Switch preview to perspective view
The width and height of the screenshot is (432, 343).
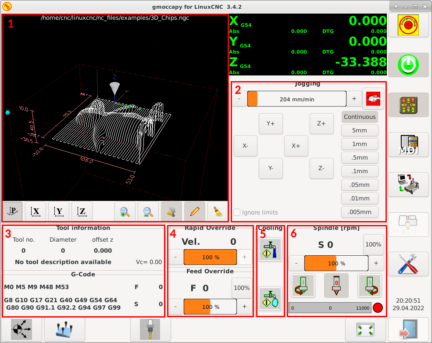(13, 212)
